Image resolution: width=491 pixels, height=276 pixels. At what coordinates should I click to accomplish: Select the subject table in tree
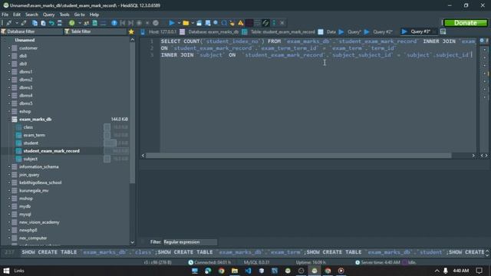pos(31,159)
